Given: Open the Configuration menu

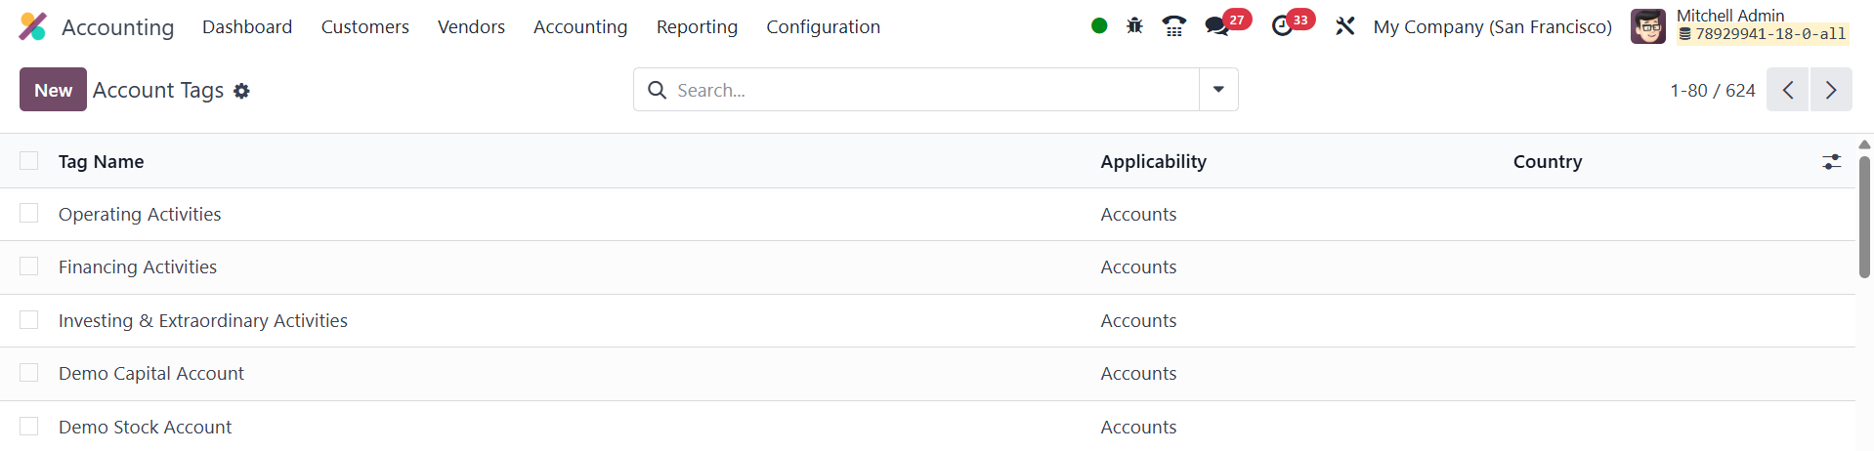Looking at the screenshot, I should (823, 27).
